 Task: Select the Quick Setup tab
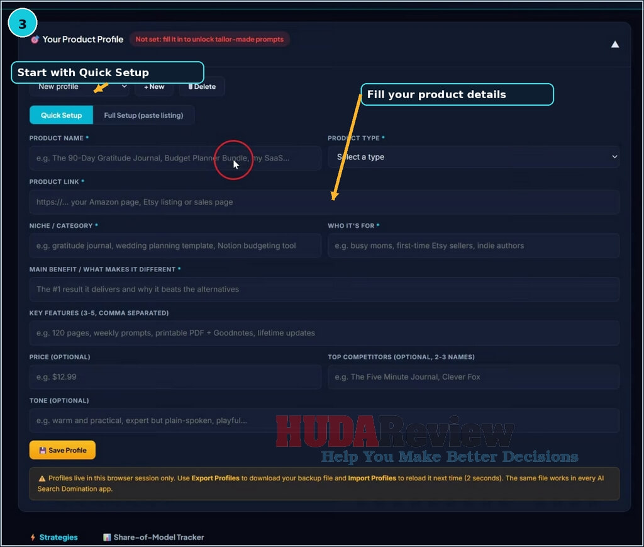click(x=61, y=115)
